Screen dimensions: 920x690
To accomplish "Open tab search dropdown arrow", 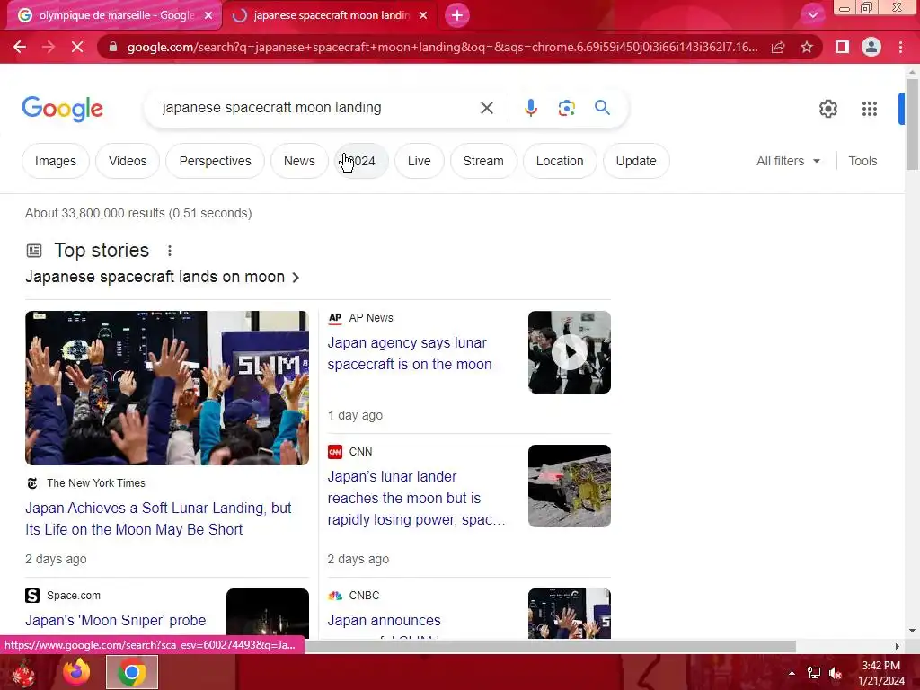I will coord(812,14).
